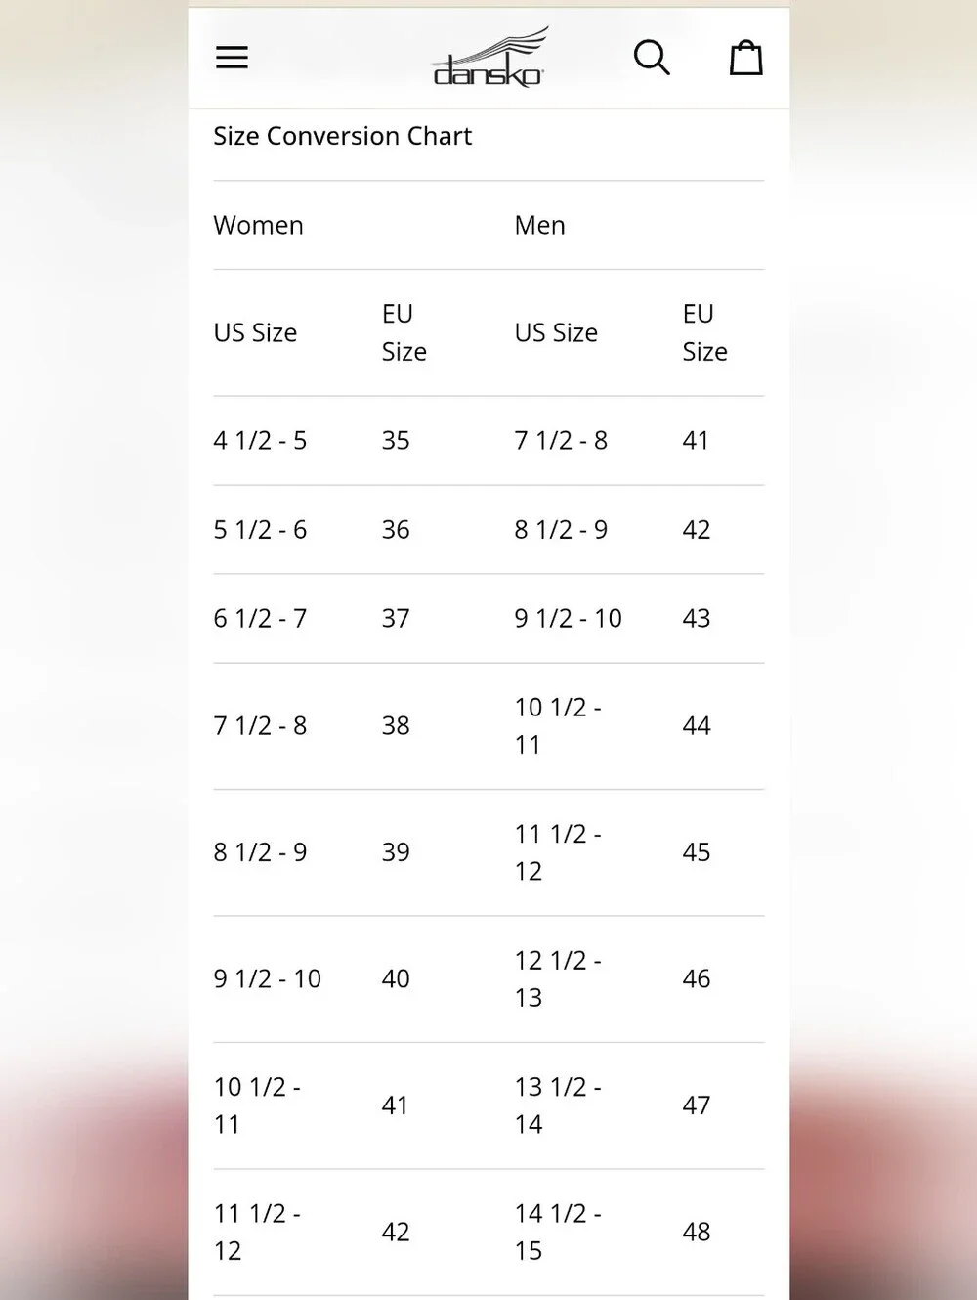
Task: Click the EU size 35 cell
Action: click(396, 441)
